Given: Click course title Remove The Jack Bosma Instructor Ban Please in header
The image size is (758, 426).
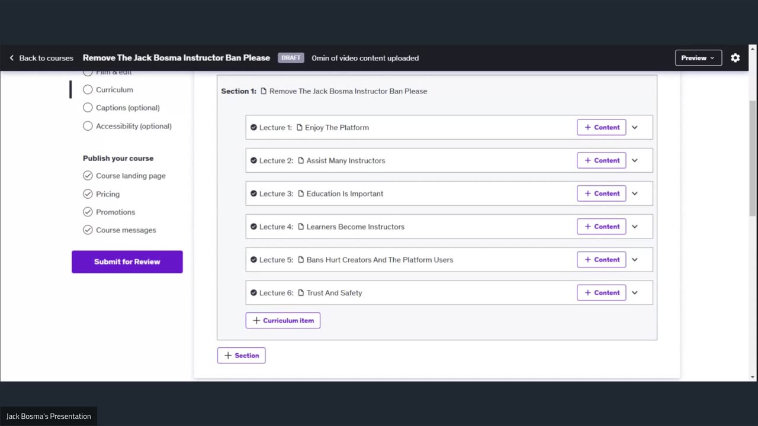Looking at the screenshot, I should click(x=176, y=58).
